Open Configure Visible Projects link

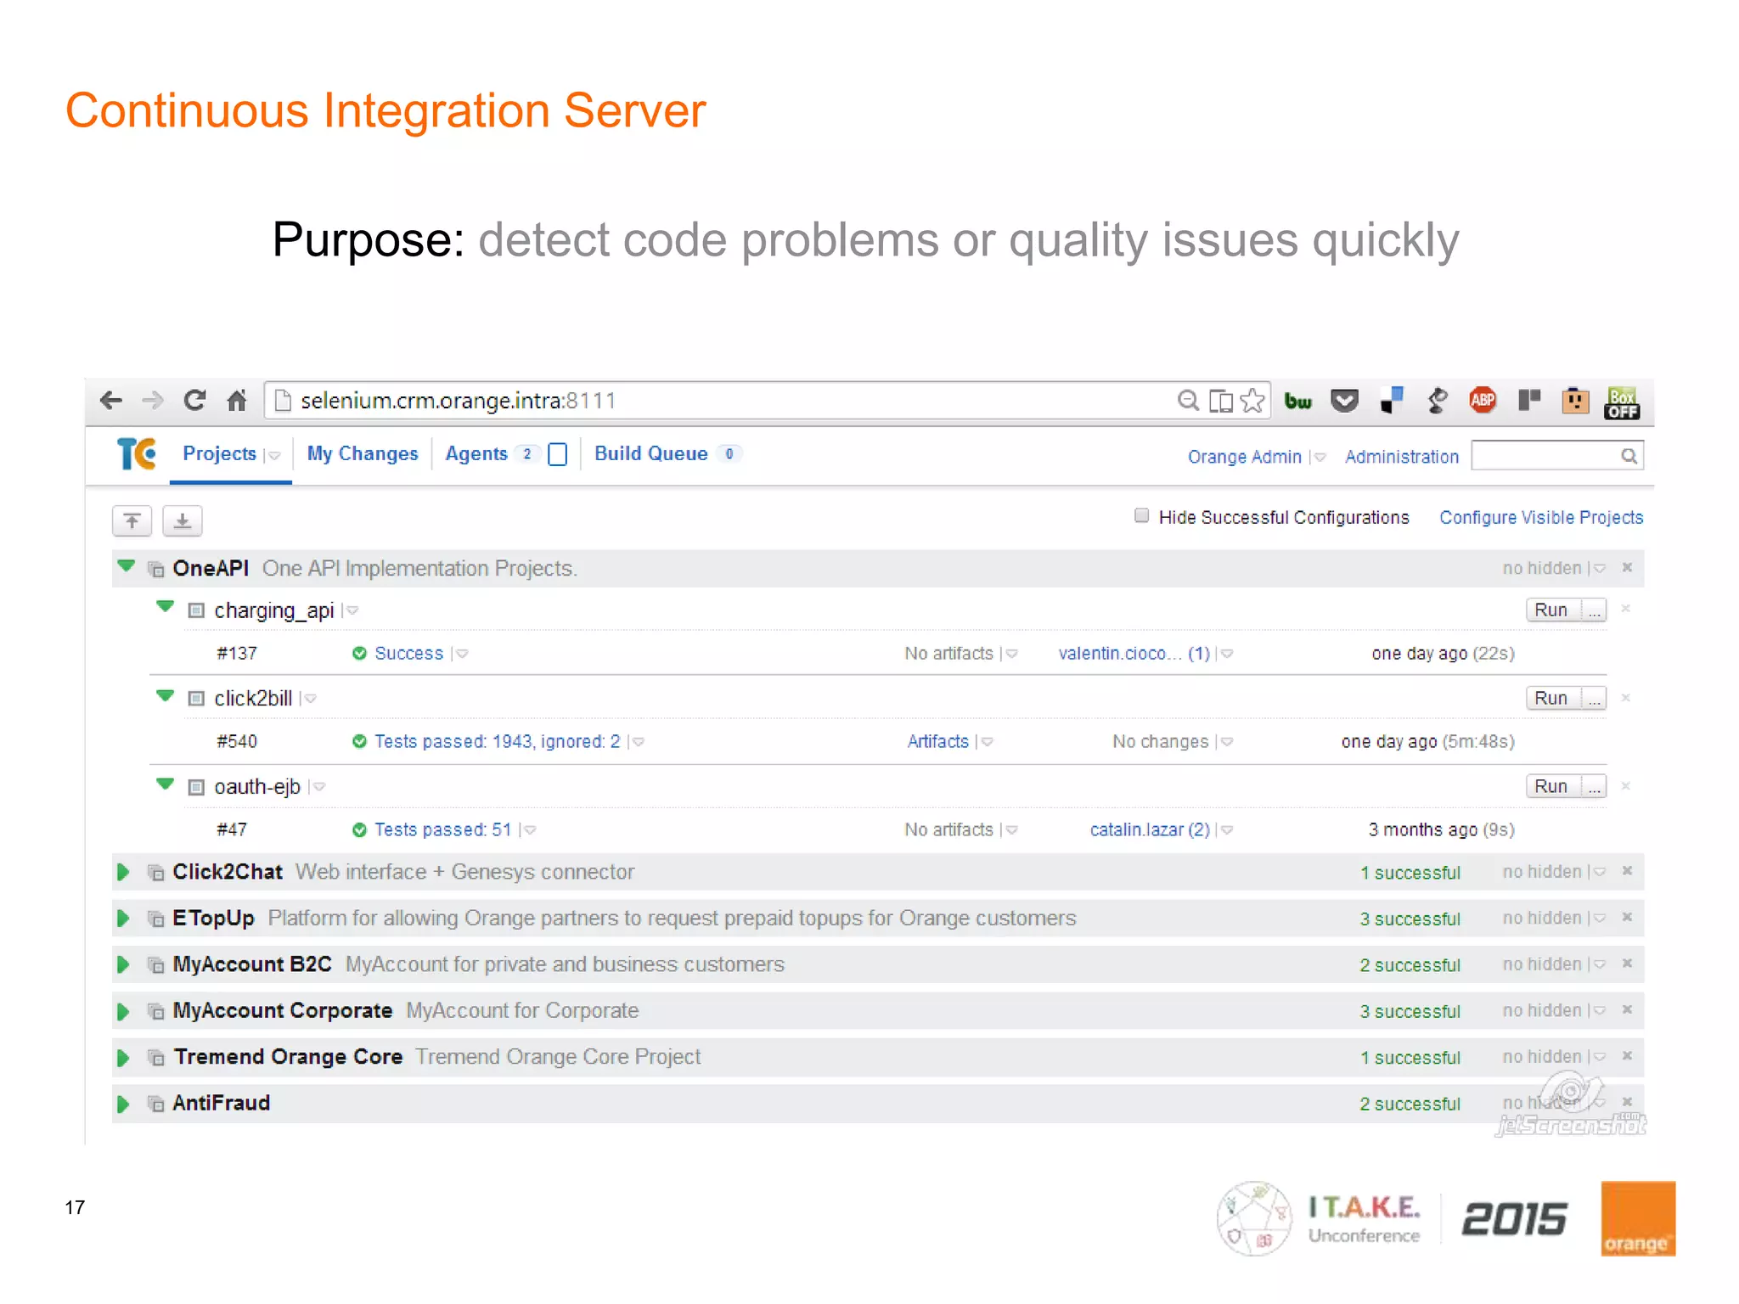click(1541, 517)
